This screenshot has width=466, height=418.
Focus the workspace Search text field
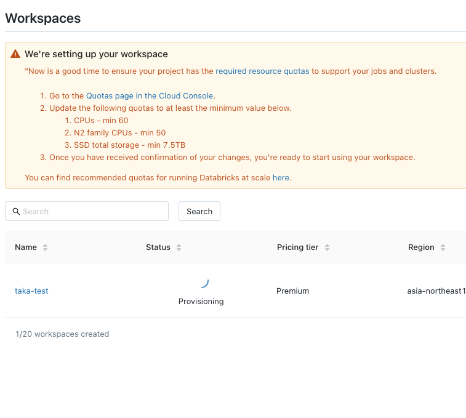pyautogui.click(x=92, y=211)
